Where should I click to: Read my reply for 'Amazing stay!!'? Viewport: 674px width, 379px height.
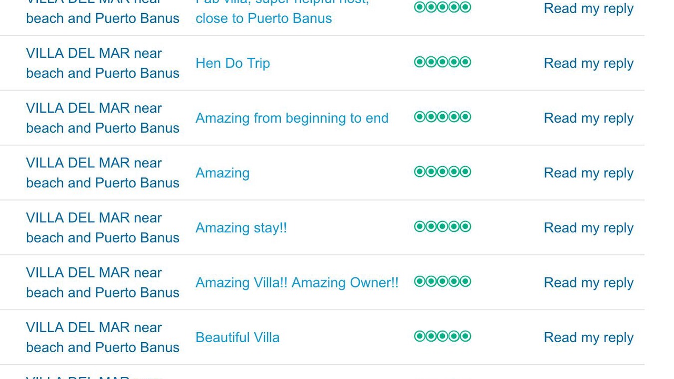588,227
